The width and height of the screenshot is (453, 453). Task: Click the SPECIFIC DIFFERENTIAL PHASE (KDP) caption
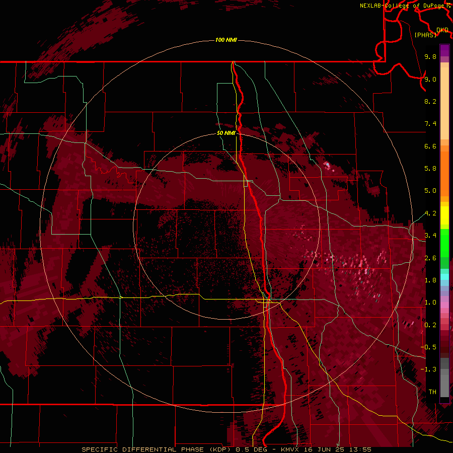(157, 449)
